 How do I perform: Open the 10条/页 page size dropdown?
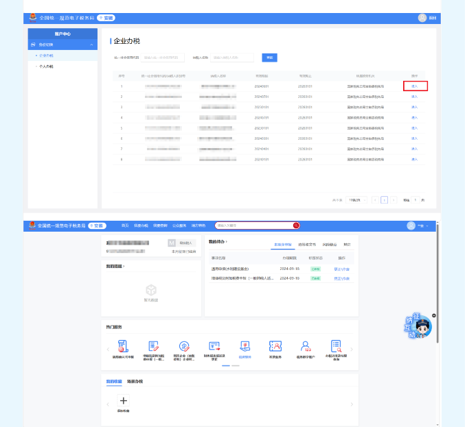pyautogui.click(x=357, y=200)
